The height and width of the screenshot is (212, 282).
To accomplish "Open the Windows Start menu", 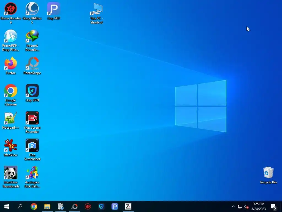I will (x=7, y=206).
